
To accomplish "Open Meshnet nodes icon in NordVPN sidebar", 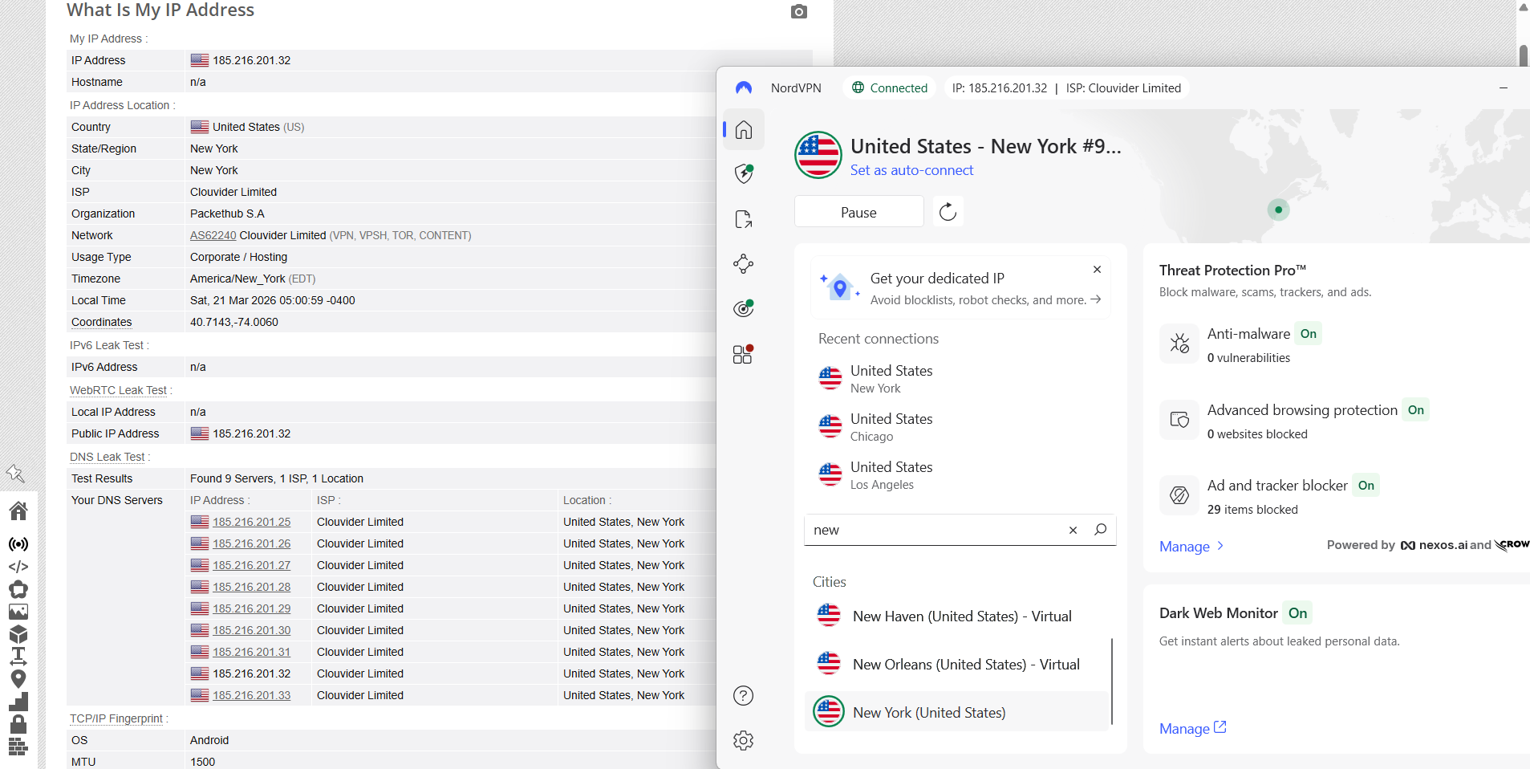I will (x=744, y=264).
